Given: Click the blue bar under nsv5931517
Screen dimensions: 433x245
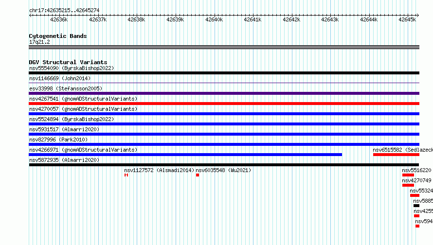Looking at the screenshot, I should (x=224, y=134).
